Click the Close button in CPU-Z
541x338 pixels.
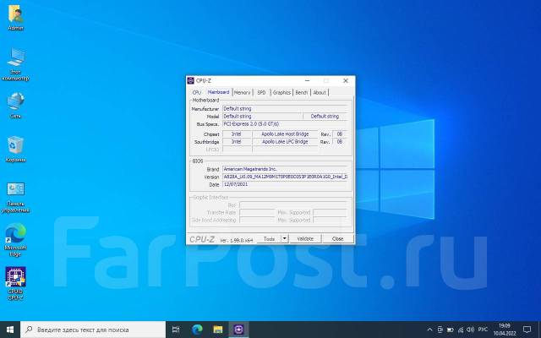coord(337,239)
